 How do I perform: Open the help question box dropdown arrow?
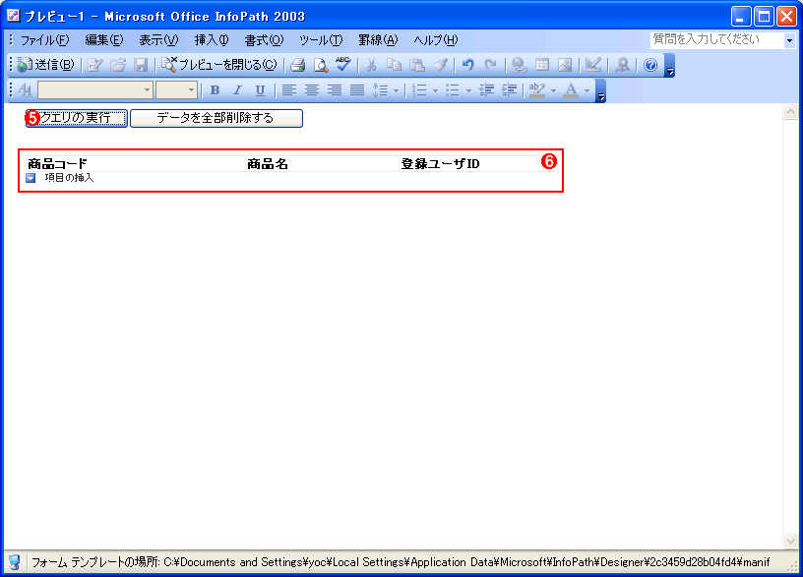[789, 40]
